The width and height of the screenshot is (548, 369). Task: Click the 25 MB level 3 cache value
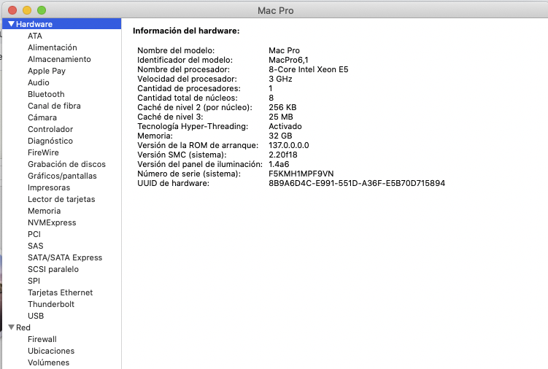point(281,117)
